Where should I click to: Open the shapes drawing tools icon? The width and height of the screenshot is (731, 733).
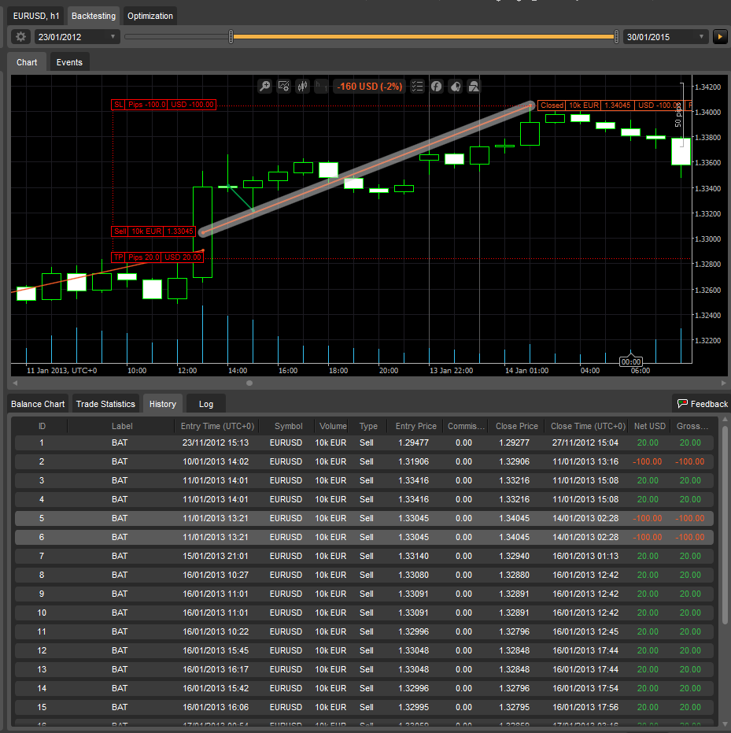click(474, 87)
